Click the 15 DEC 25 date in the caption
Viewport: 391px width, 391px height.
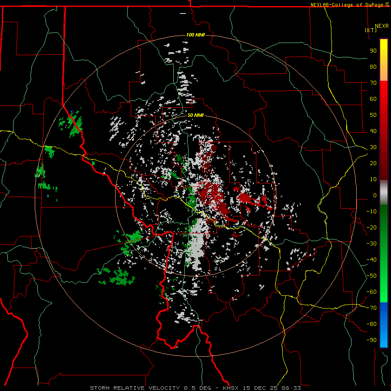(260, 388)
